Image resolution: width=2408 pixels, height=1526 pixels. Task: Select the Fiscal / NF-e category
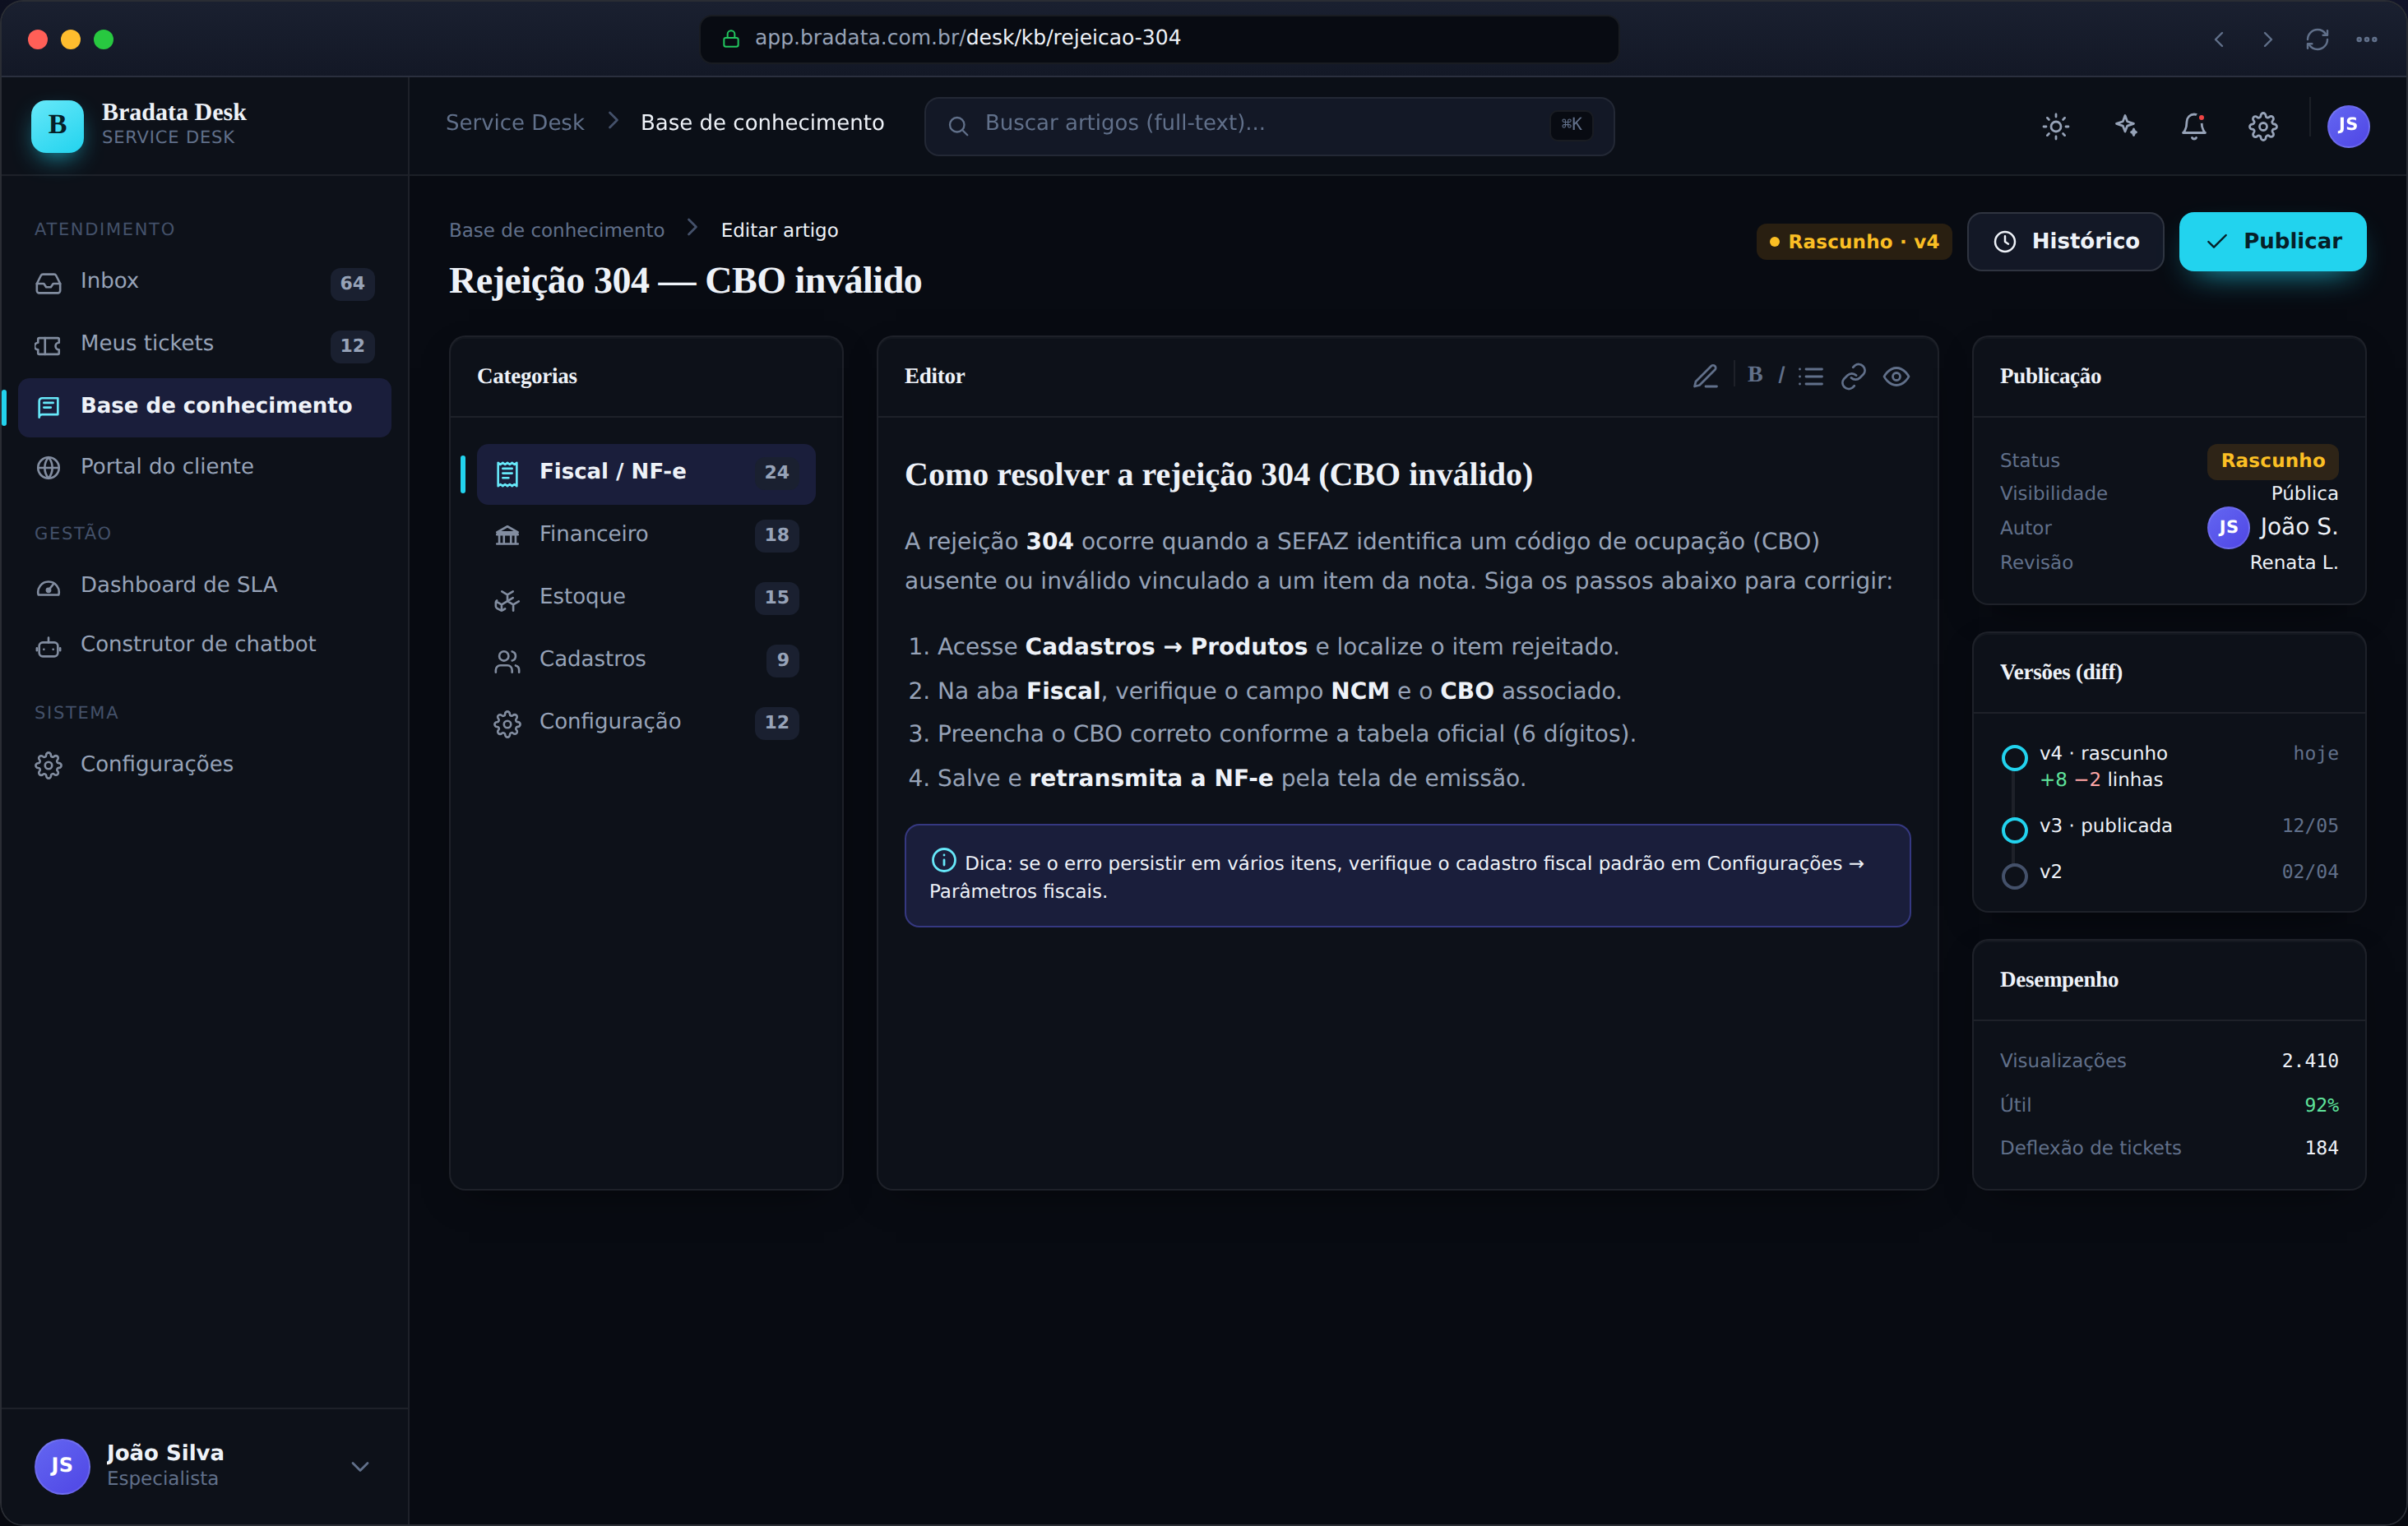point(646,473)
